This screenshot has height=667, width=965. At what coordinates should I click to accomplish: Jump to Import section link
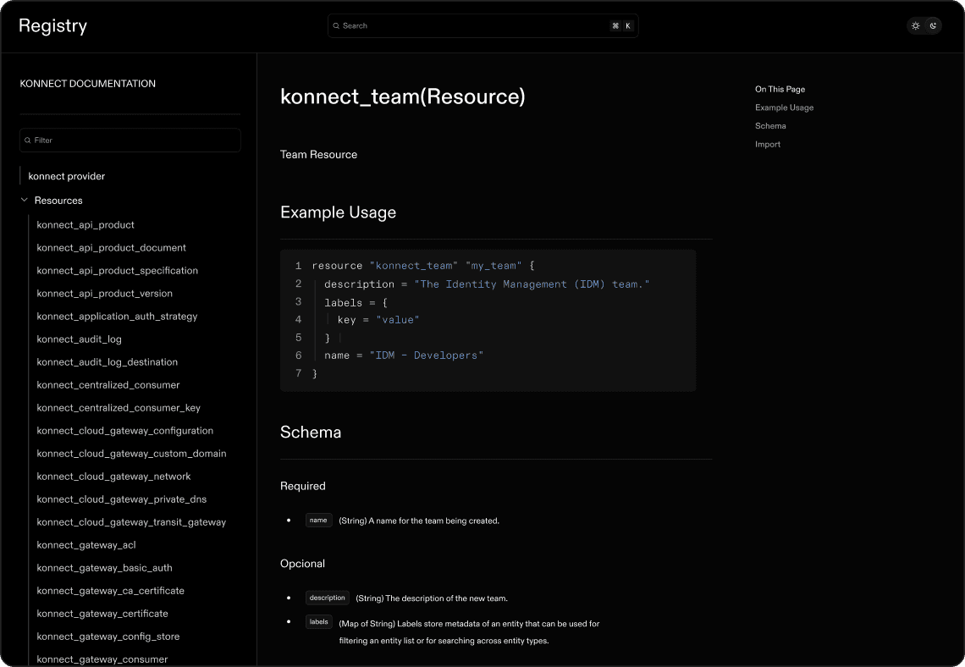(x=768, y=145)
